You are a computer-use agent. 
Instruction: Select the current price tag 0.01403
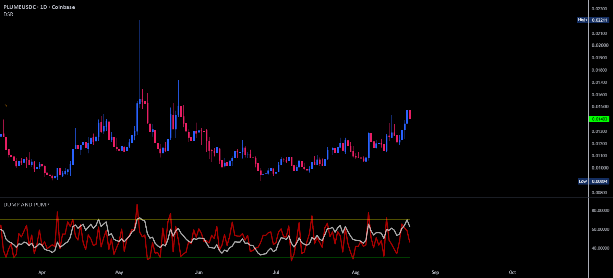click(x=599, y=119)
